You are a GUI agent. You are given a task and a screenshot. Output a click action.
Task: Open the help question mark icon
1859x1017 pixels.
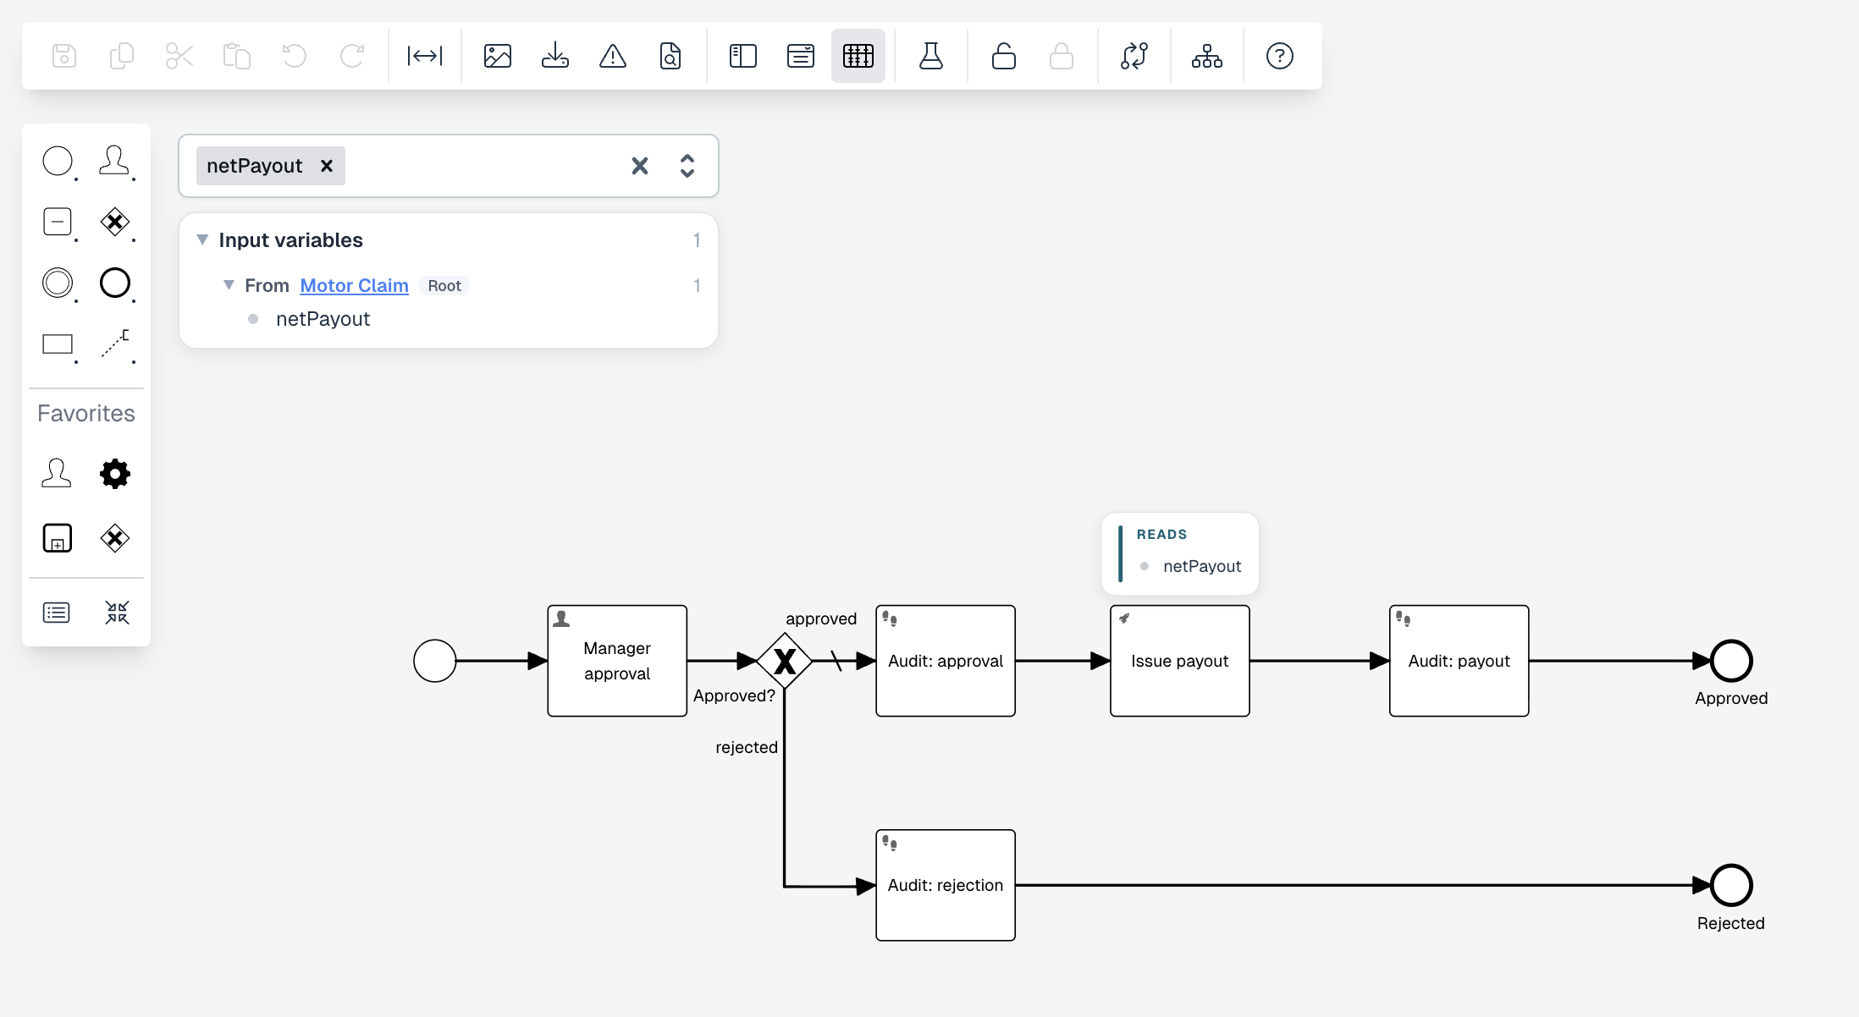[x=1280, y=56]
